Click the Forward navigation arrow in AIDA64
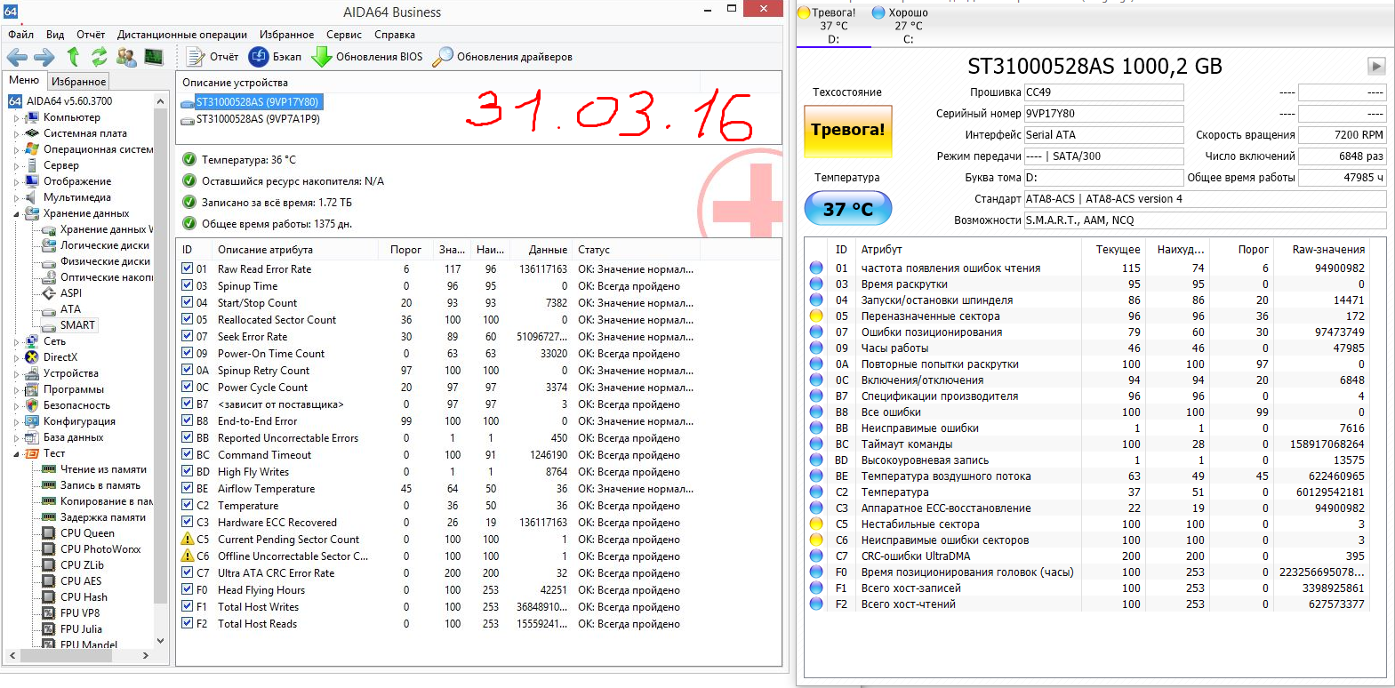This screenshot has height=688, width=1395. pos(44,58)
